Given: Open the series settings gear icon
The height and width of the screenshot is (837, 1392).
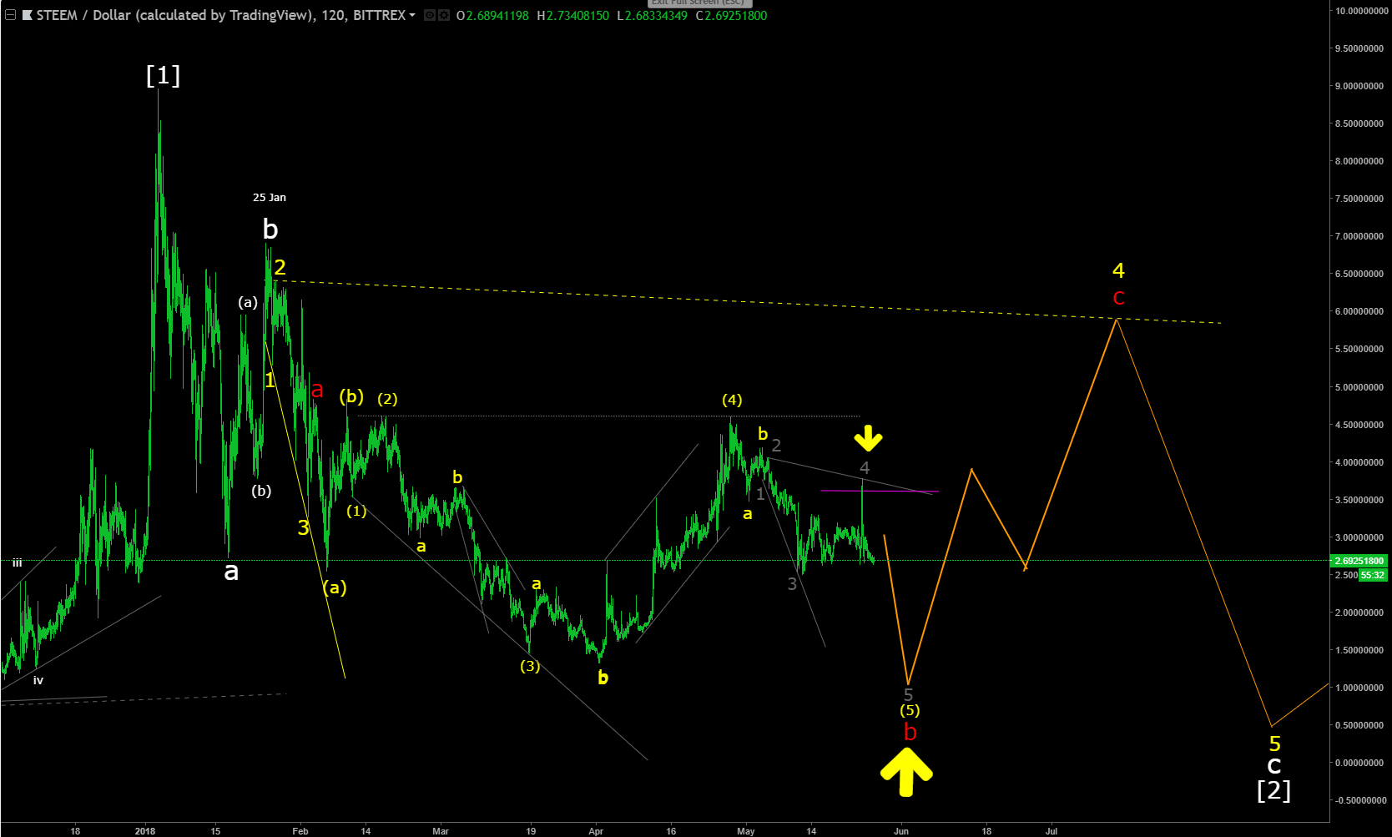Looking at the screenshot, I should coord(444,15).
